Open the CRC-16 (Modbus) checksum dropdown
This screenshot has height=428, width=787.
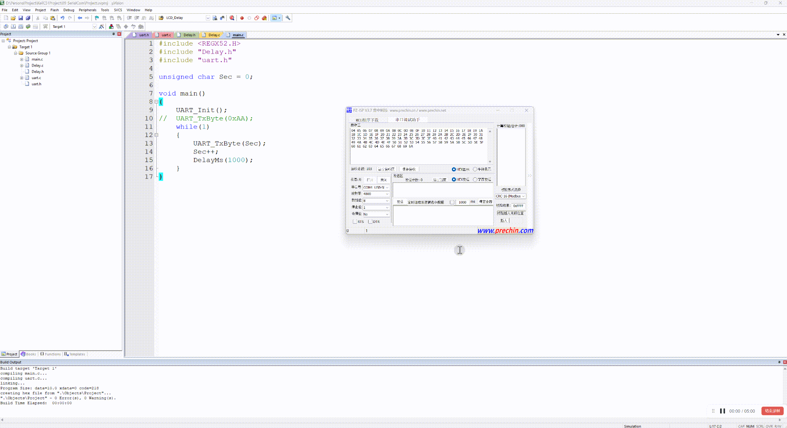[510, 196]
